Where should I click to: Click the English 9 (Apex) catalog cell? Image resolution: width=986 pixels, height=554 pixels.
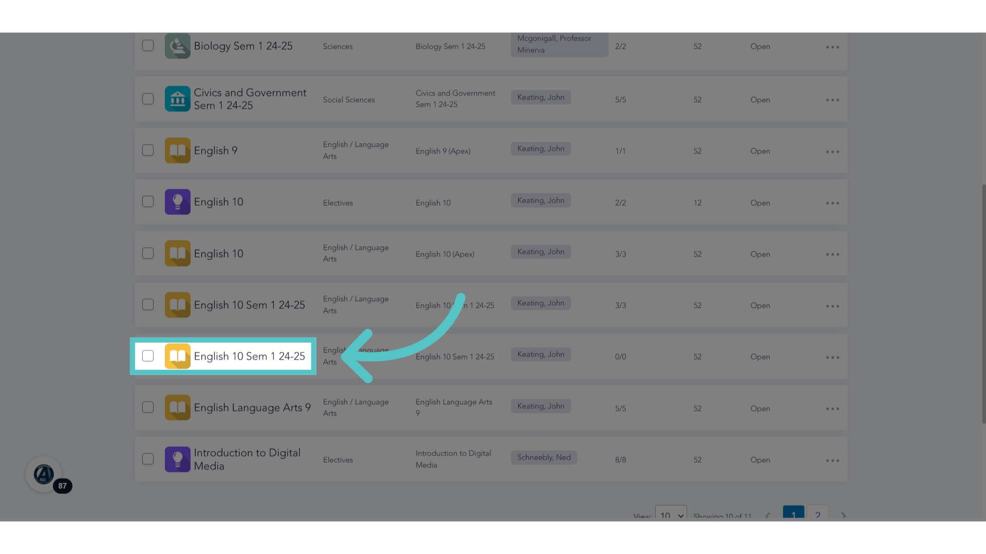(443, 151)
